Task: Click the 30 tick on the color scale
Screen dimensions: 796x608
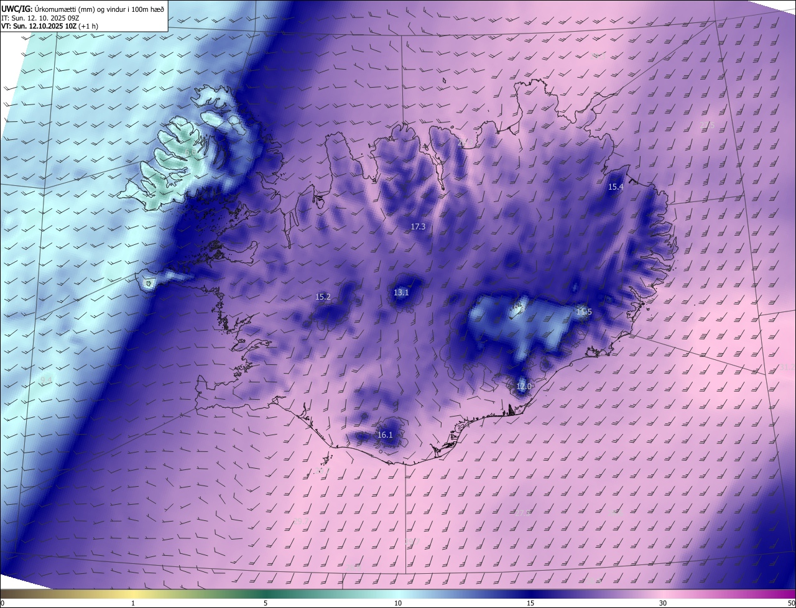Action: [x=663, y=603]
